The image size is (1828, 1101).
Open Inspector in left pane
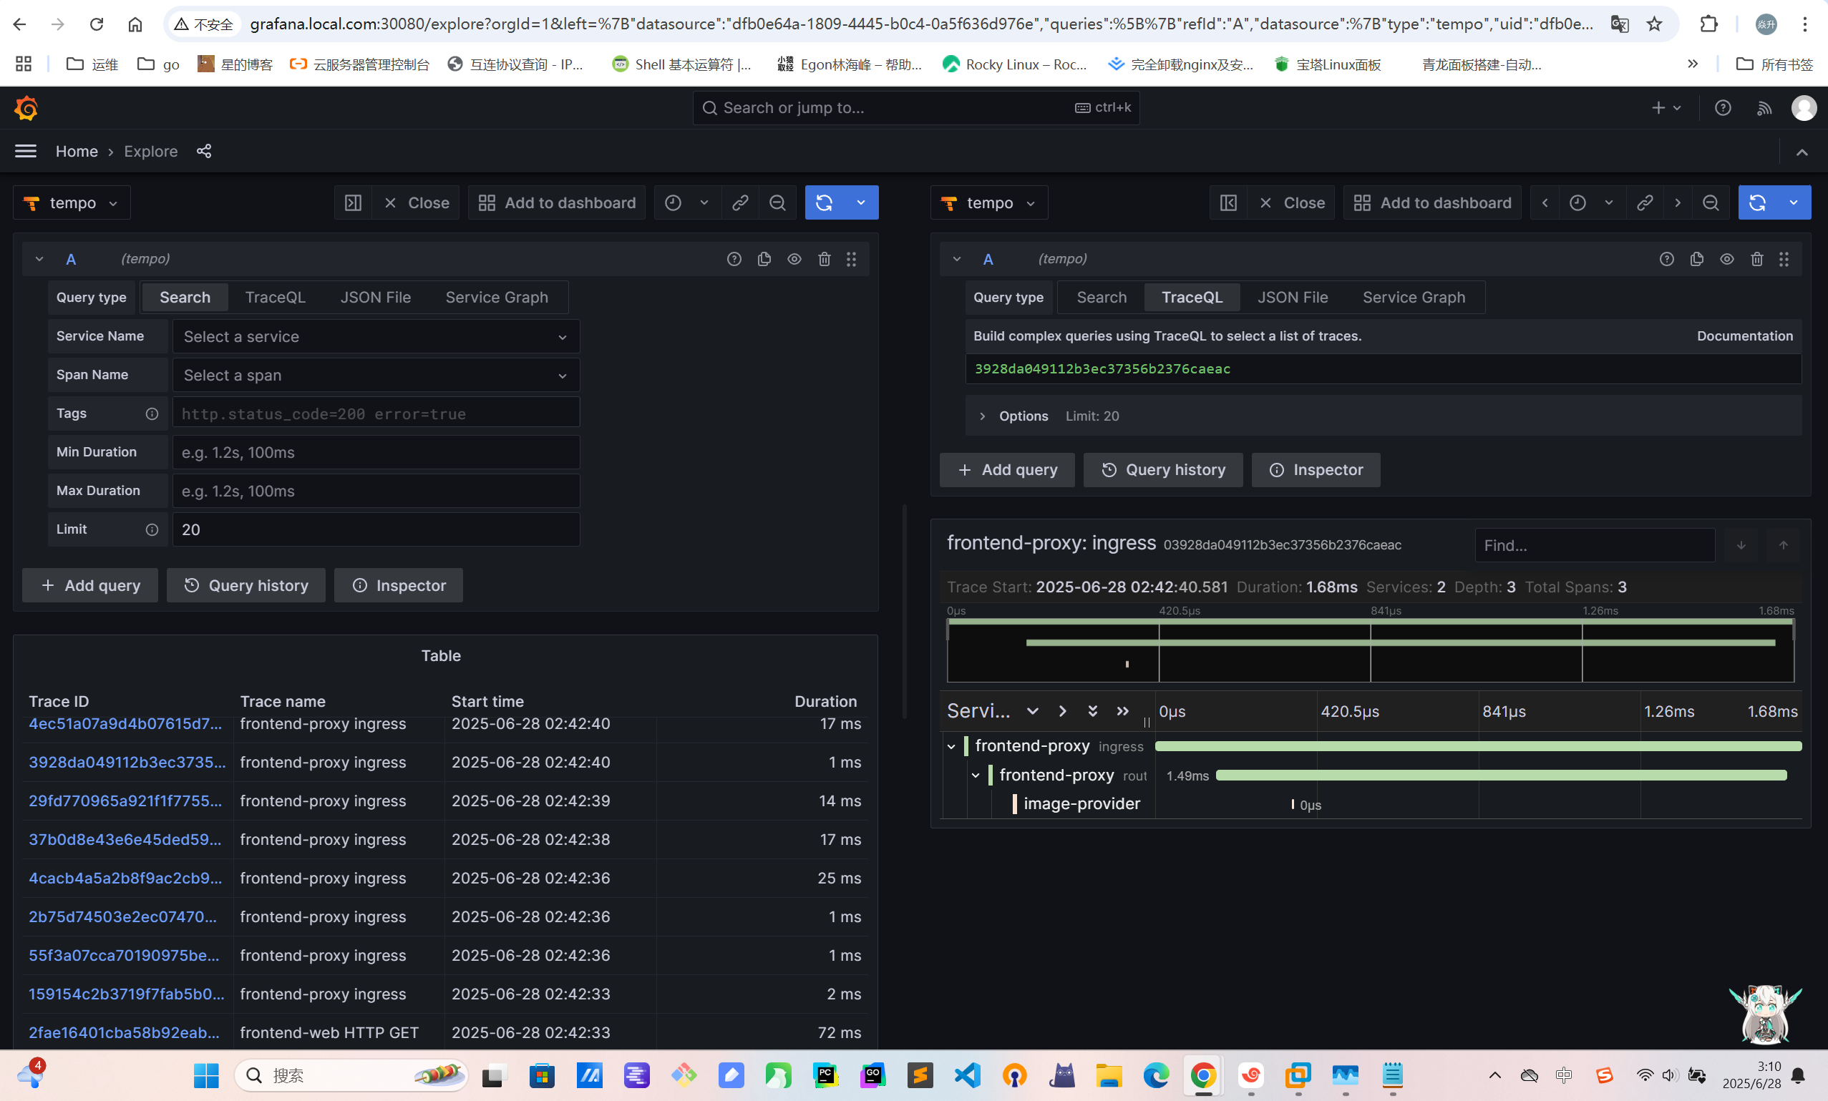coord(399,585)
